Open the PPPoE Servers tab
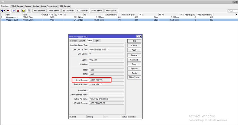 point(17,6)
